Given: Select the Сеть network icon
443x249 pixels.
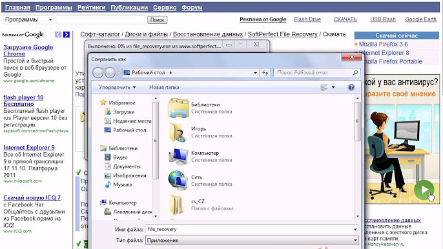Looking at the screenshot, I should point(178,181).
